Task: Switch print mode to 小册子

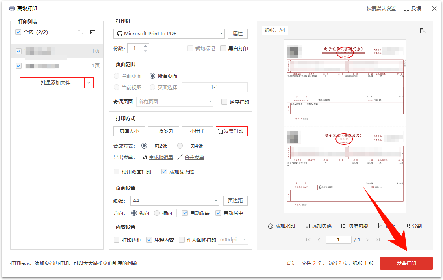Action: coord(198,131)
